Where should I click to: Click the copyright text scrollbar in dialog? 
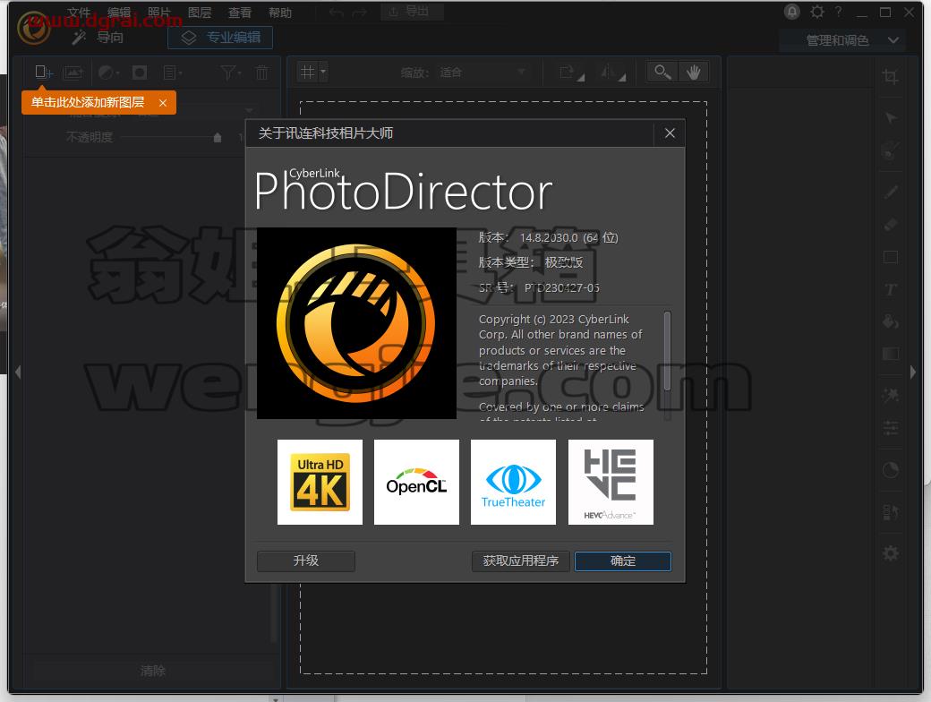point(668,350)
